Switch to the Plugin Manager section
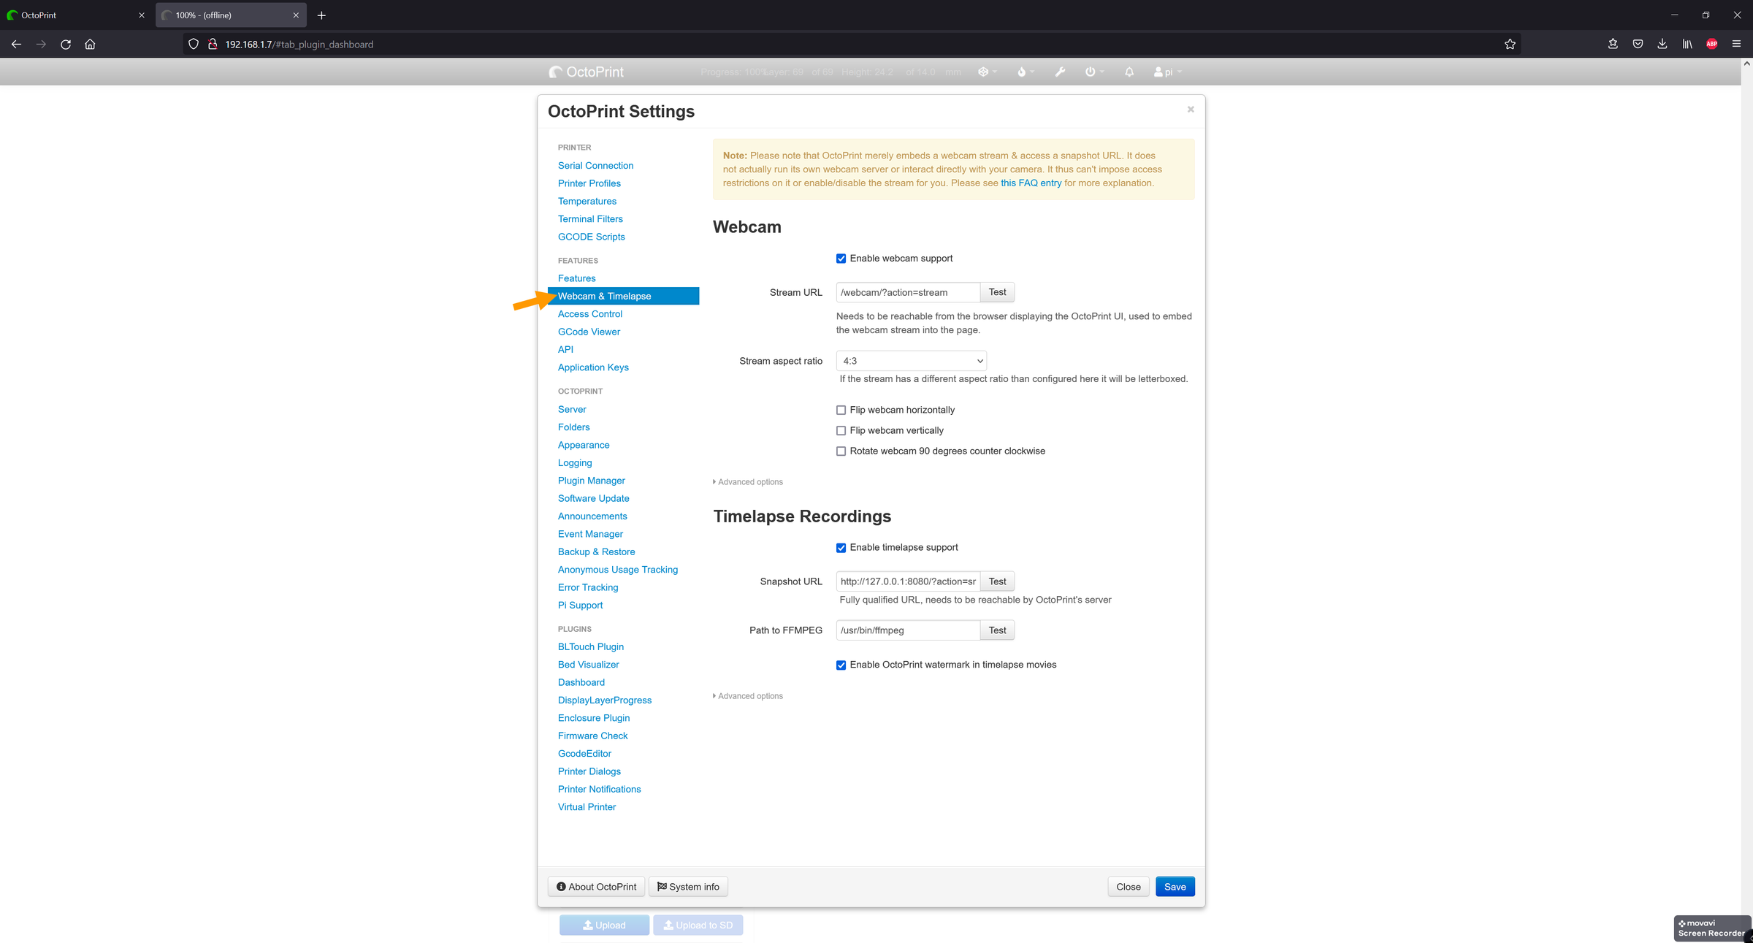Screen dimensions: 1753x943 tap(591, 480)
